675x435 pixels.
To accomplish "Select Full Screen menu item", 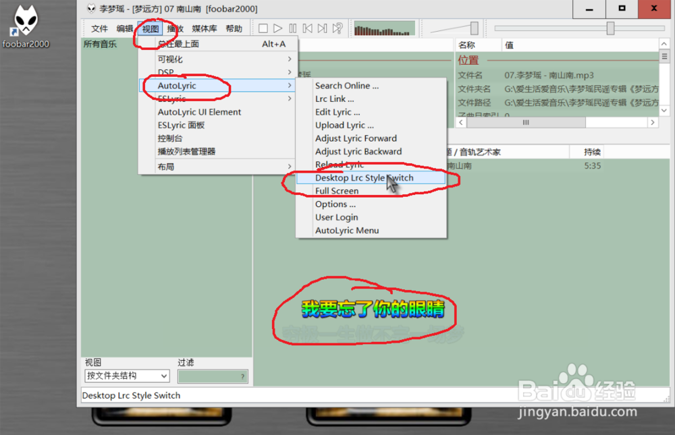I will click(x=371, y=191).
